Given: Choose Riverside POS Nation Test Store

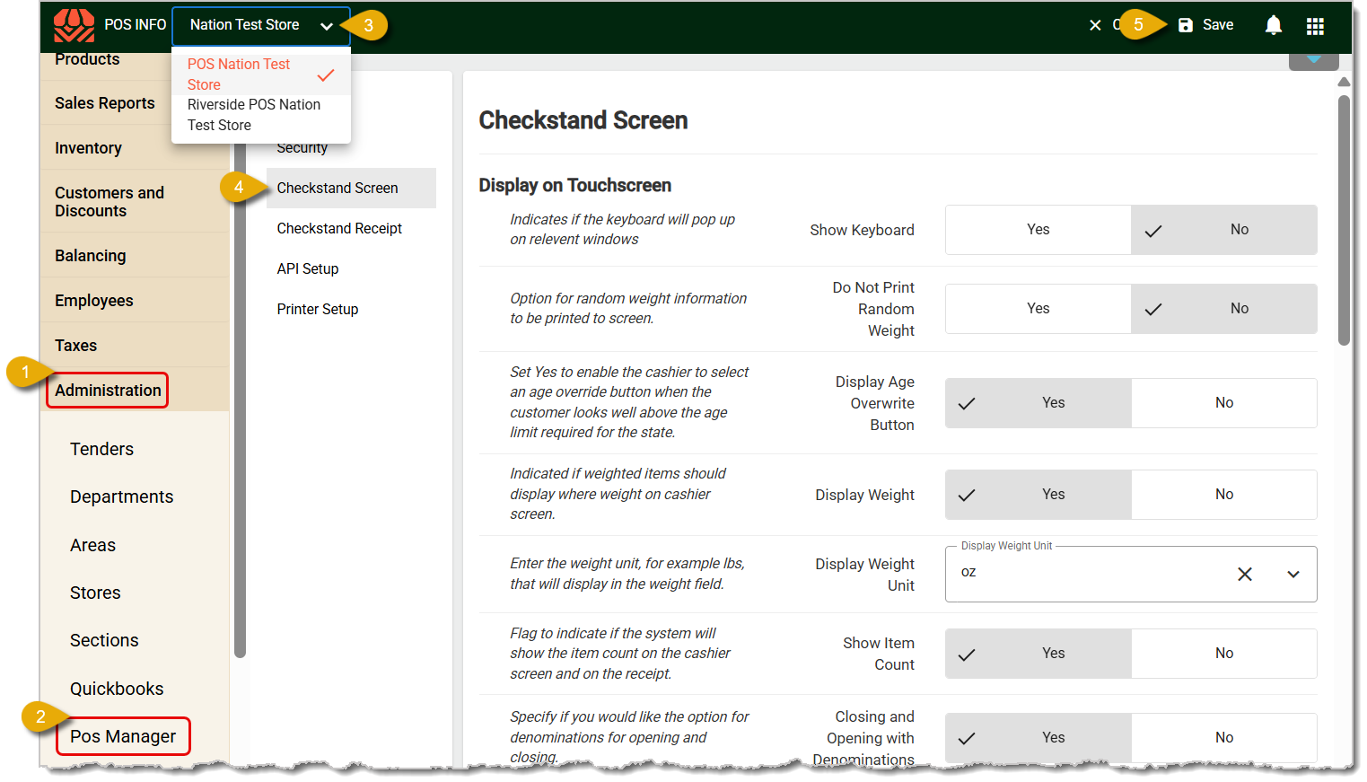Looking at the screenshot, I should pyautogui.click(x=260, y=115).
